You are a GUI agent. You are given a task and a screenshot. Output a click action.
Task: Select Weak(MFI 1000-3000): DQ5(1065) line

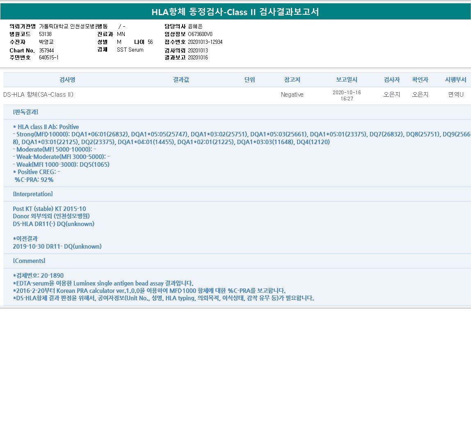(61, 164)
